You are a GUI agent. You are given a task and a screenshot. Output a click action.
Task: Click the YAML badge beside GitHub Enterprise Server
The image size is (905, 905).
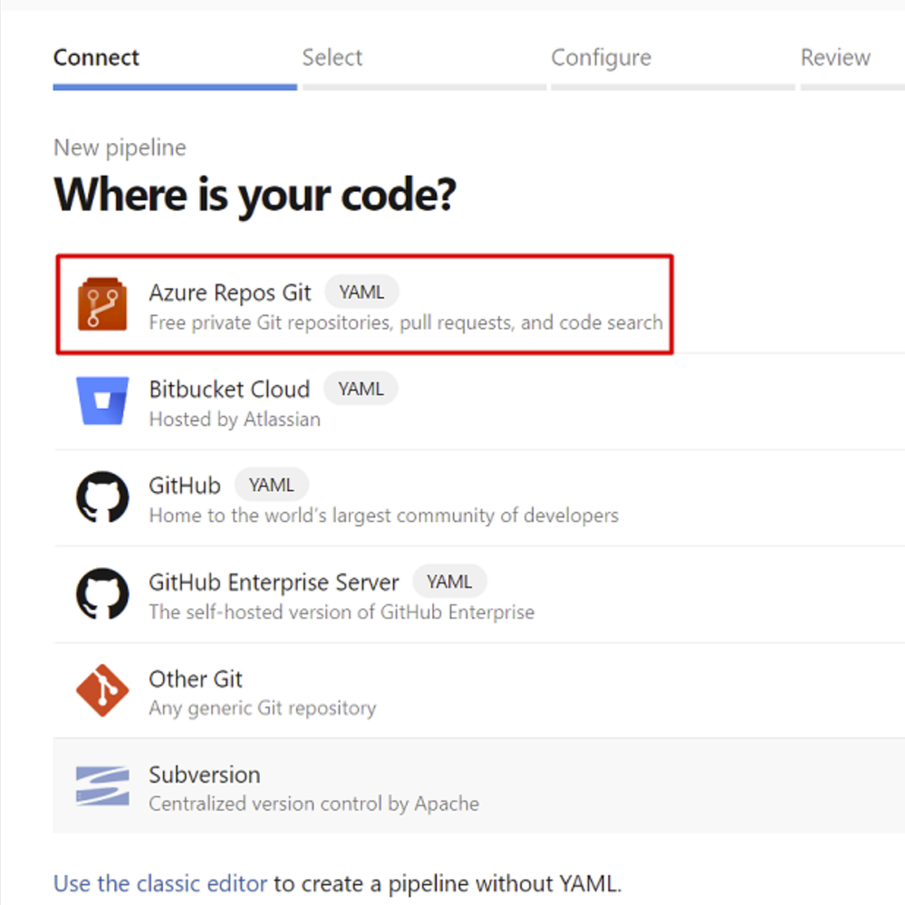coord(449,582)
